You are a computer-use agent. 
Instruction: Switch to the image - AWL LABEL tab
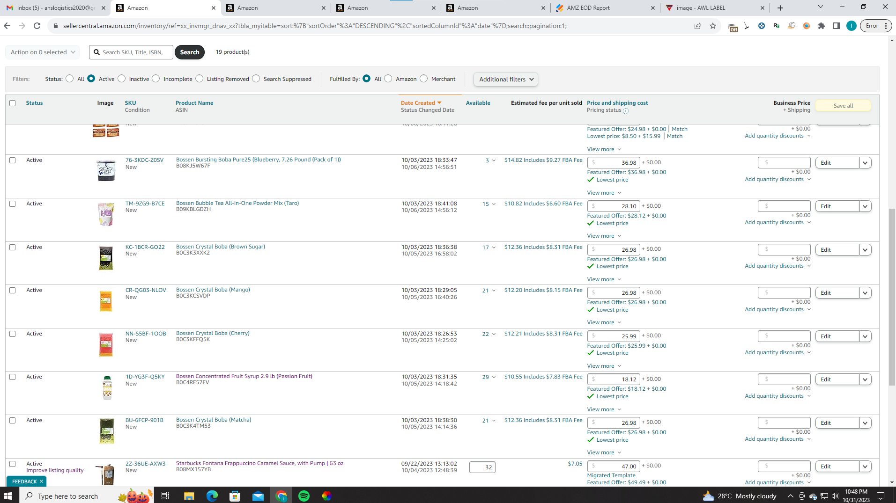[x=715, y=8]
